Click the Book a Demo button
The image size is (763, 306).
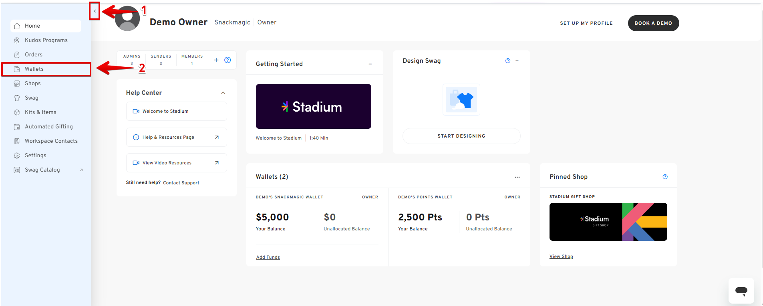(x=653, y=23)
